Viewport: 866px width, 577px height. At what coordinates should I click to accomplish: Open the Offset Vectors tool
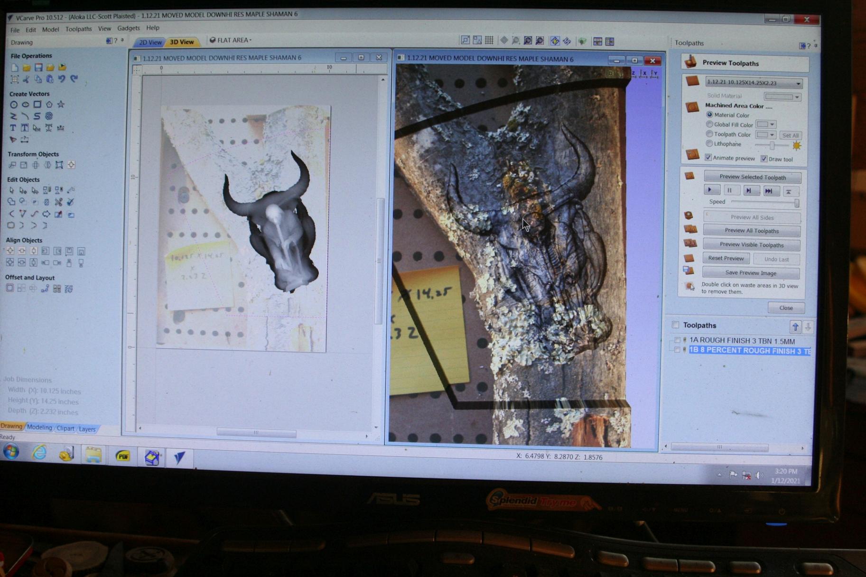click(x=9, y=288)
